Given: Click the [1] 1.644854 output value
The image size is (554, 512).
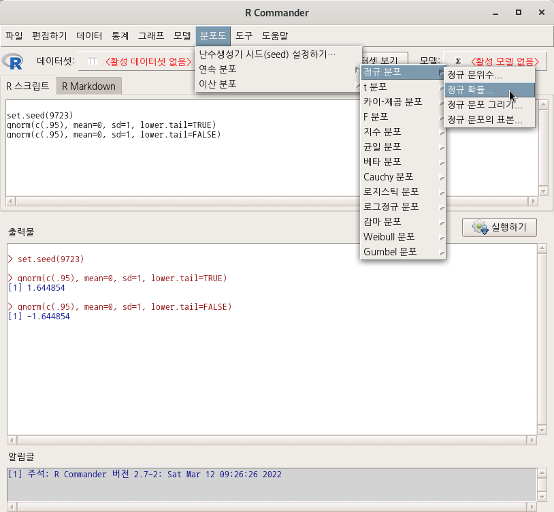Looking at the screenshot, I should [x=36, y=288].
